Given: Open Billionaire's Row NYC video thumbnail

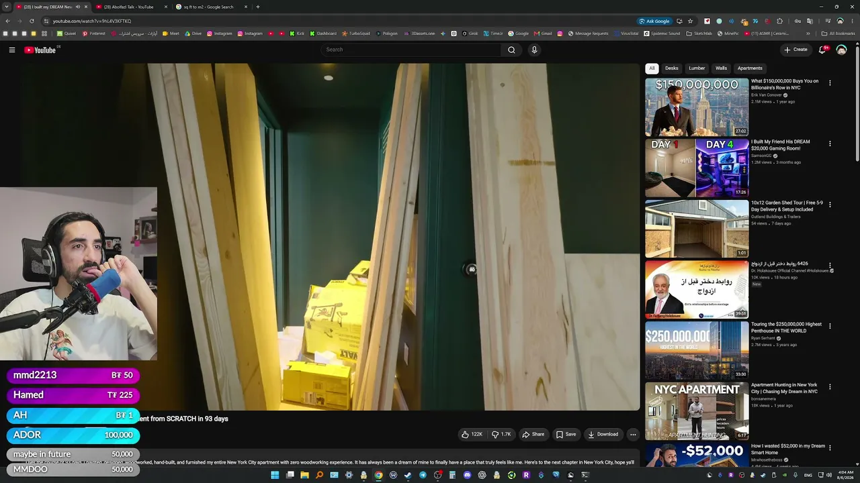Looking at the screenshot, I should click(x=697, y=107).
